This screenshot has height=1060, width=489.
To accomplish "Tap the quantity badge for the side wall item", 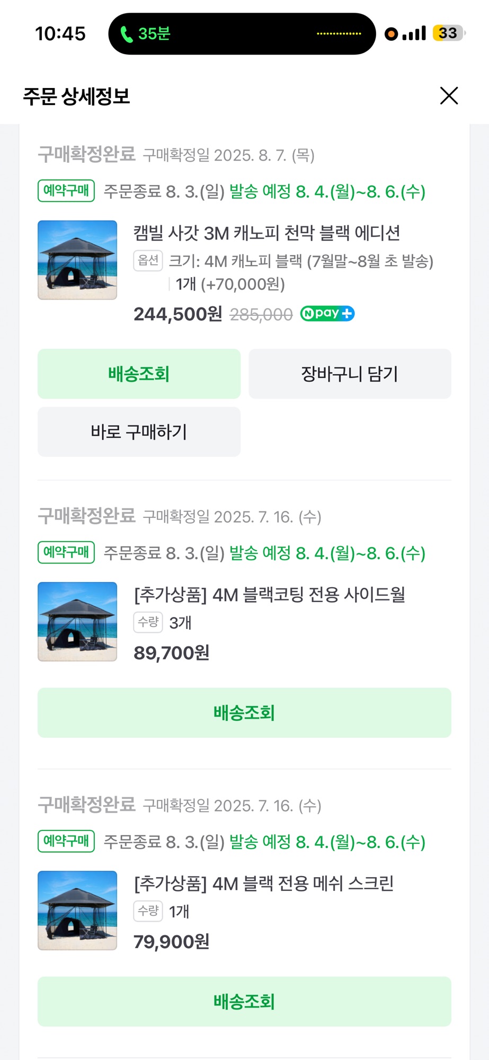I will 148,622.
